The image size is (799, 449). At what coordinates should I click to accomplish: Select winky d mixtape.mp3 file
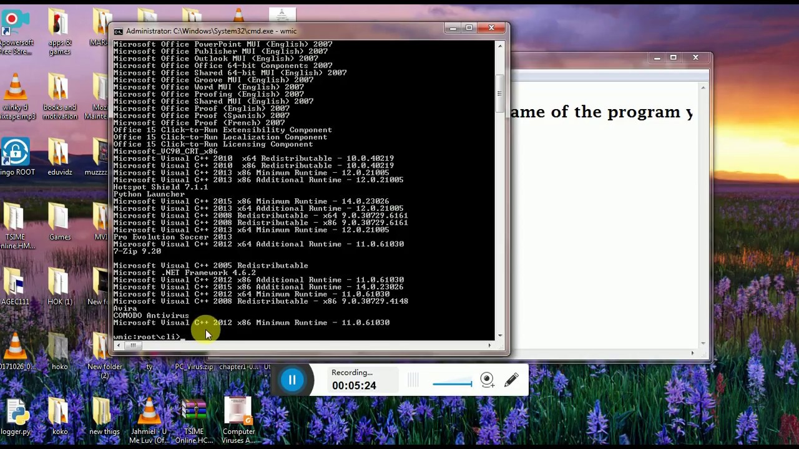click(16, 97)
